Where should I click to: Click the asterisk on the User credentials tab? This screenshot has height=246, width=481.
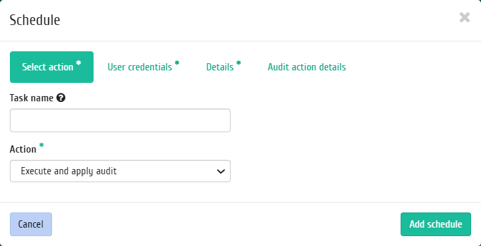coord(177,62)
